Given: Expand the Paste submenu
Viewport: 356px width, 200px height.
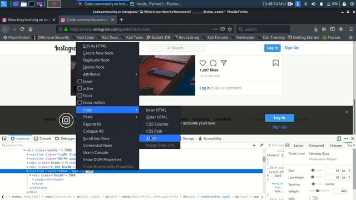Looking at the screenshot, I should coord(107,117).
